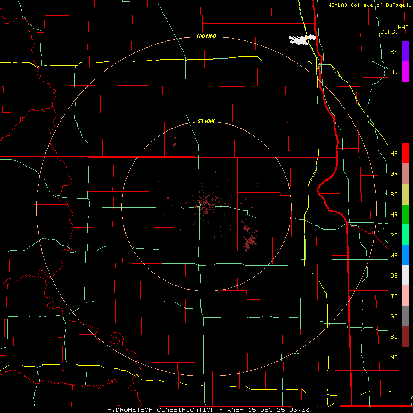
Task: Click the ND legend label
Action: (x=394, y=357)
